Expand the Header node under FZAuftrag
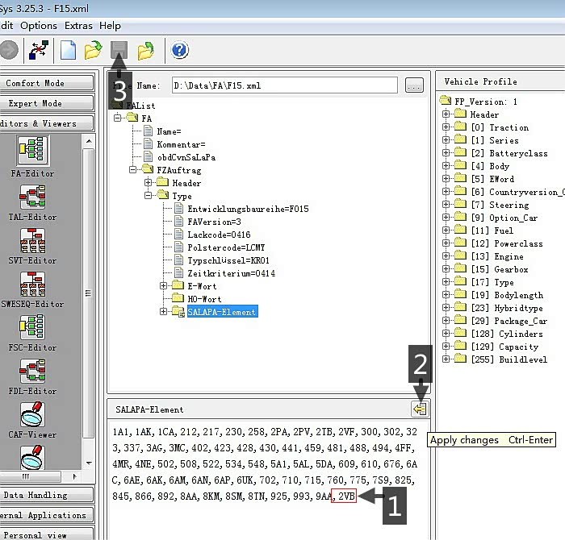 coord(149,183)
